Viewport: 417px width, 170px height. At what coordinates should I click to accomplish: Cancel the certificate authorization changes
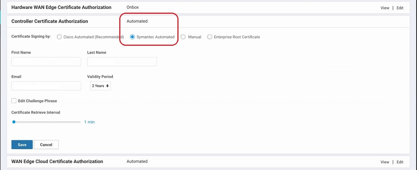(x=46, y=144)
